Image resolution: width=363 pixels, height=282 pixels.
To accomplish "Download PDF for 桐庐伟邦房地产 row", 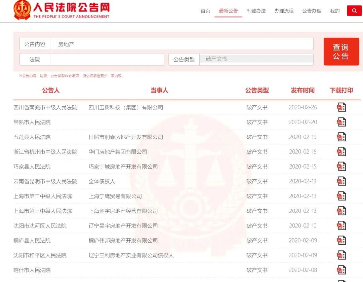I will [341, 241].
